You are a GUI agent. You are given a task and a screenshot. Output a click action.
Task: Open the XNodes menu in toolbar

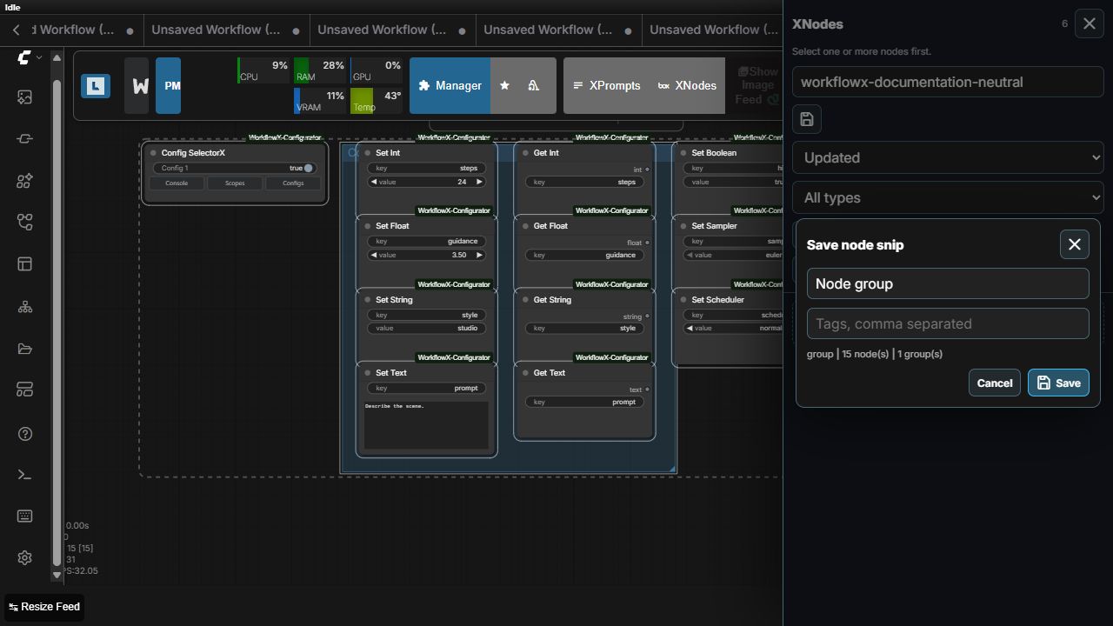[687, 85]
